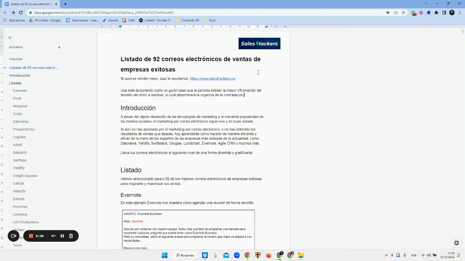
Task: Expand the tab search chevron
Action: click(x=426, y=3)
